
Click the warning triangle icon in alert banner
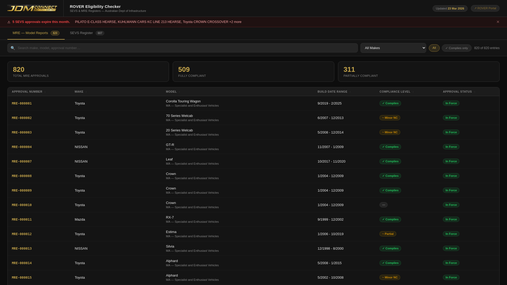pyautogui.click(x=9, y=22)
